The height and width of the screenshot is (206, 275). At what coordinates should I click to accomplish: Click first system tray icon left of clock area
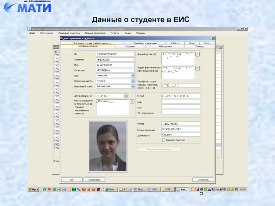[194, 190]
